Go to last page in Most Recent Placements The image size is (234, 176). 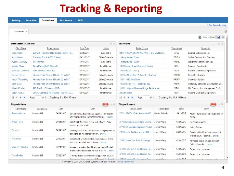click(24, 97)
